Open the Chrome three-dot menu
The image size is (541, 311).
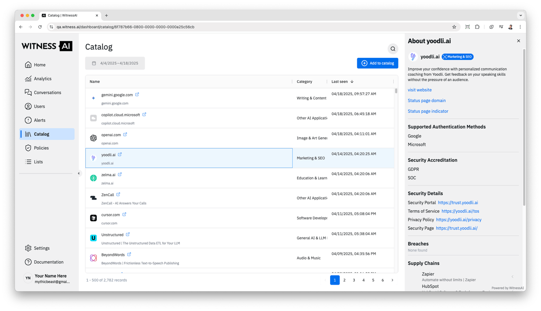(x=520, y=27)
